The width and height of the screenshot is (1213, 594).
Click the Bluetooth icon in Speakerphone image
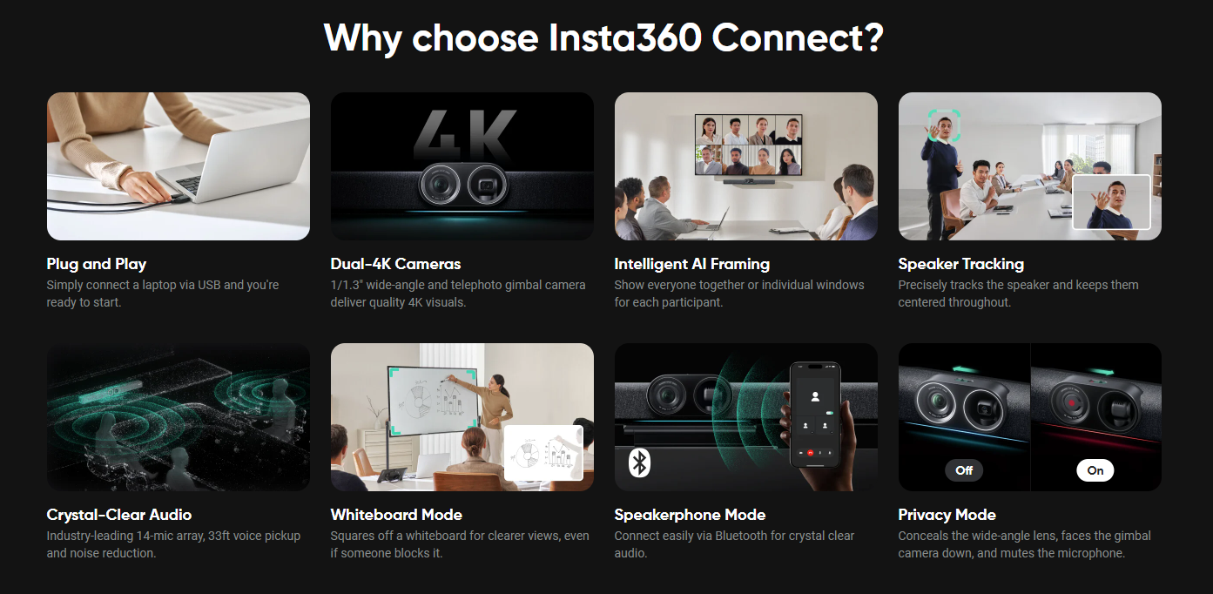tap(640, 462)
